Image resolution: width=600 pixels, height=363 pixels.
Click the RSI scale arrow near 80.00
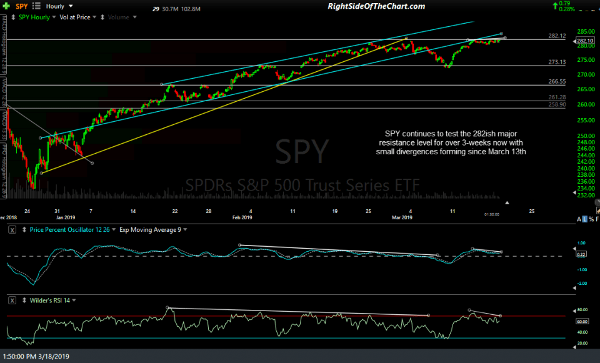point(574,311)
